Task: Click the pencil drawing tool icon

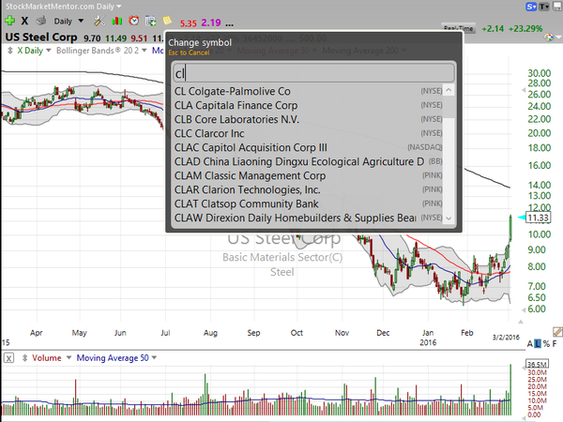Action: (x=557, y=332)
